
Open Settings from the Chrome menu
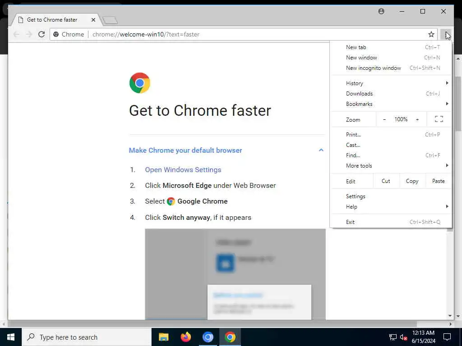pyautogui.click(x=391, y=196)
